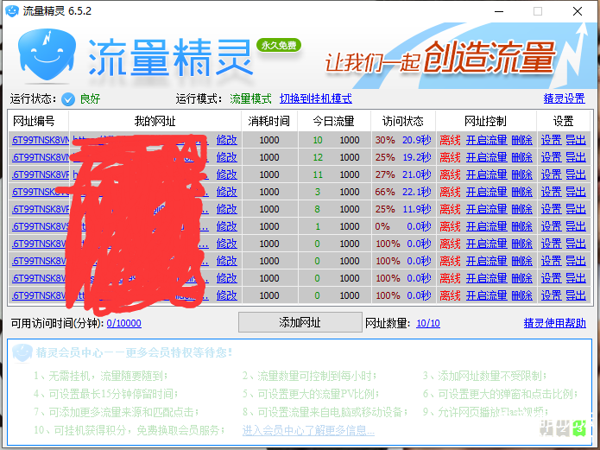The height and width of the screenshot is (450, 600).
Task: Click the 流量模式 run mode text
Action: [250, 98]
